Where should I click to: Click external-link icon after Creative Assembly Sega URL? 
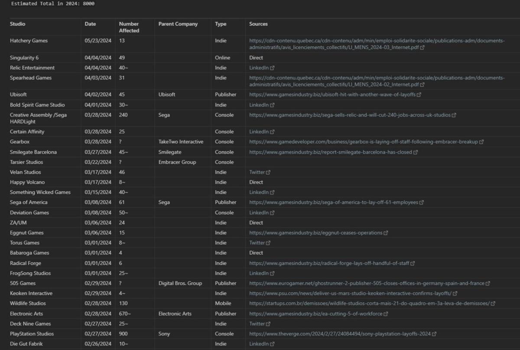pyautogui.click(x=454, y=115)
